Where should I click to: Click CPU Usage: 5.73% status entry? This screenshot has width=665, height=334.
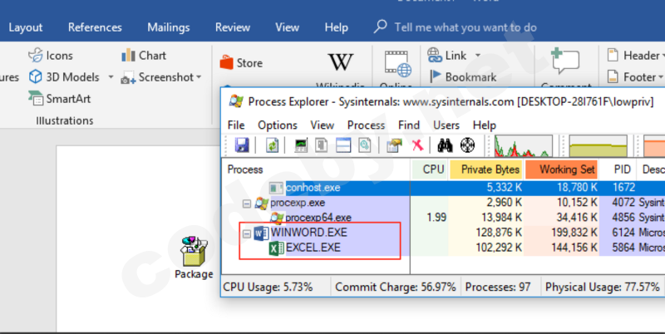coord(268,287)
